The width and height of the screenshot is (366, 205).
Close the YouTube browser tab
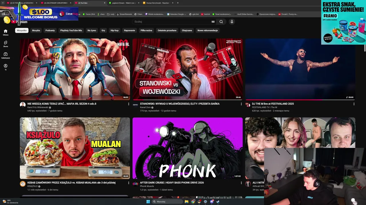click(x=105, y=3)
